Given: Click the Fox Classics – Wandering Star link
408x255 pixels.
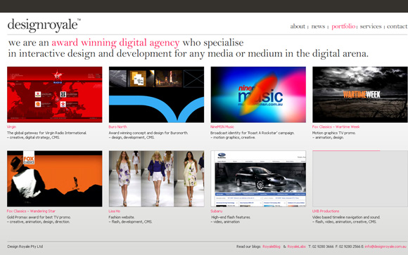Looking at the screenshot, I should pyautogui.click(x=31, y=211).
